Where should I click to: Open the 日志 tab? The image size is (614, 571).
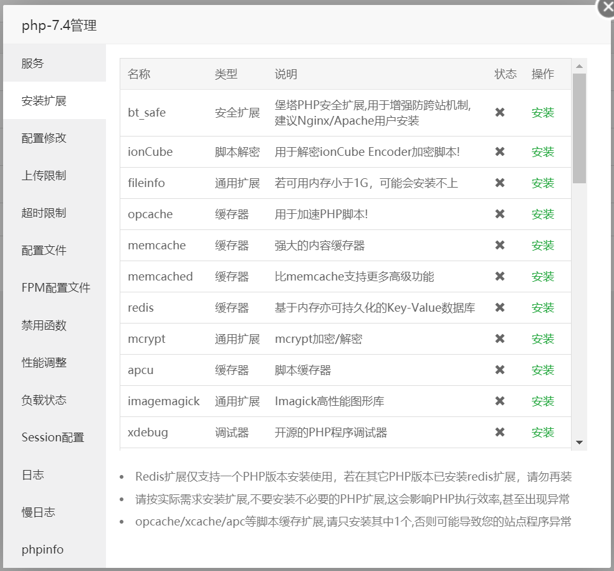[x=54, y=474]
